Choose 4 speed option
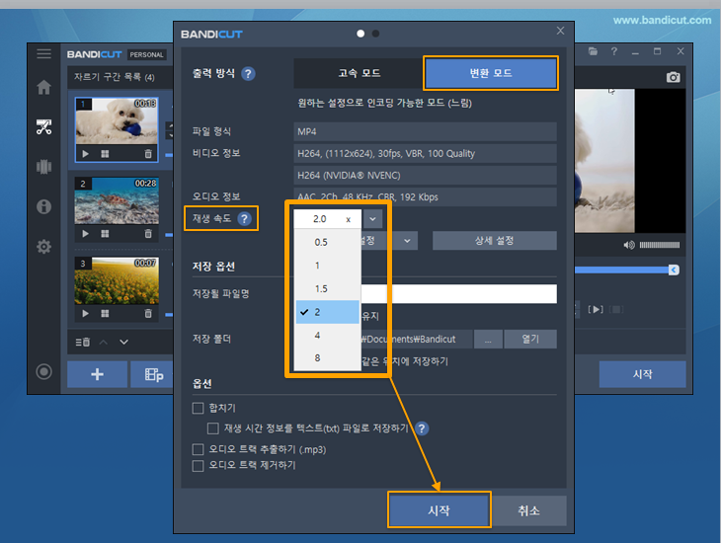 click(x=327, y=336)
